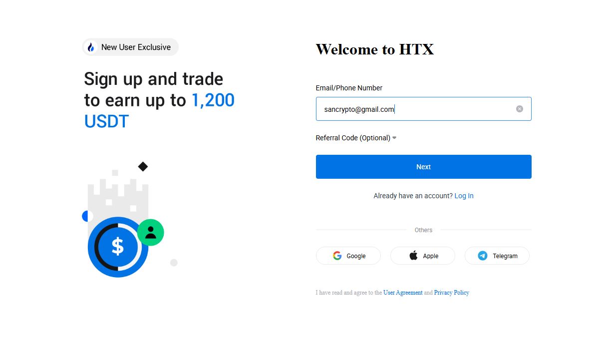This screenshot has width=595, height=351.
Task: Click the 1,200 USDT promo text
Action: [x=159, y=111]
